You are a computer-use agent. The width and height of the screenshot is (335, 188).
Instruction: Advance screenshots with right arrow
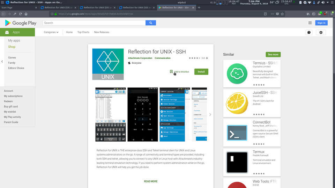(x=210, y=115)
